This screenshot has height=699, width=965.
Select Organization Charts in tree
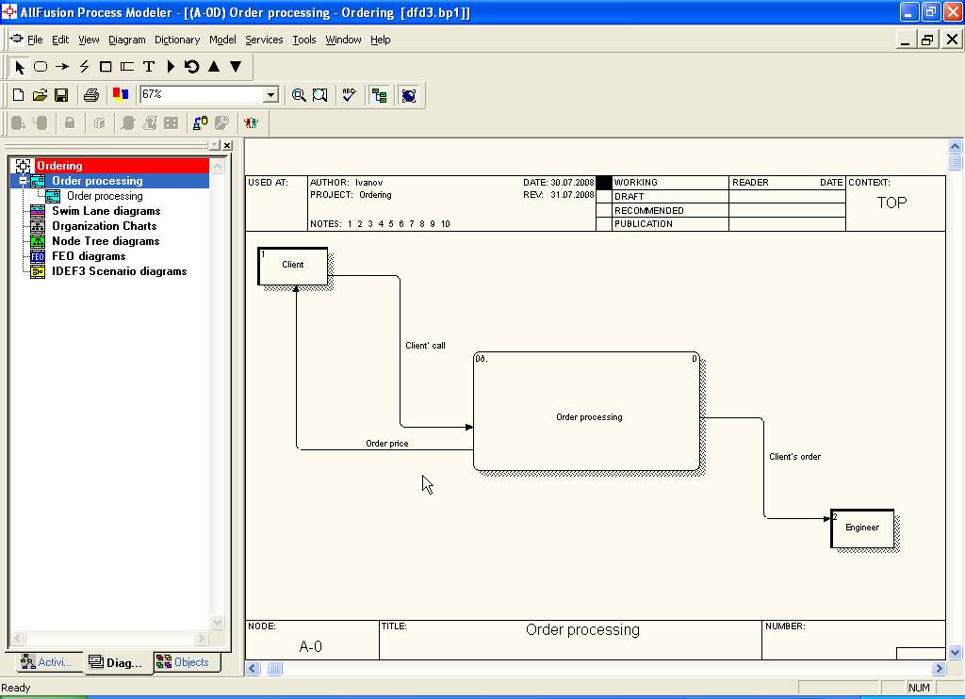[104, 226]
